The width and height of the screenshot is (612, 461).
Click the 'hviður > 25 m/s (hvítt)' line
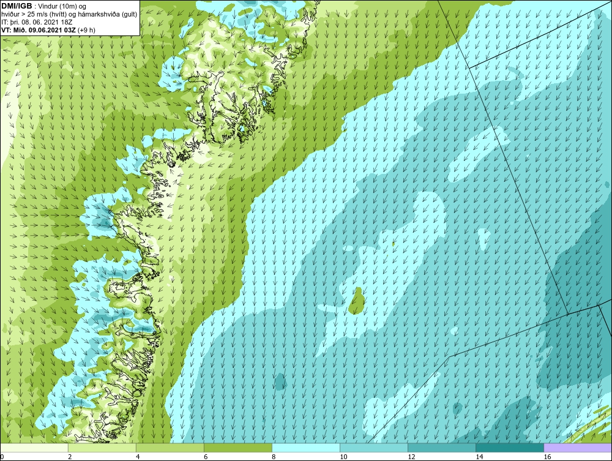pos(69,14)
